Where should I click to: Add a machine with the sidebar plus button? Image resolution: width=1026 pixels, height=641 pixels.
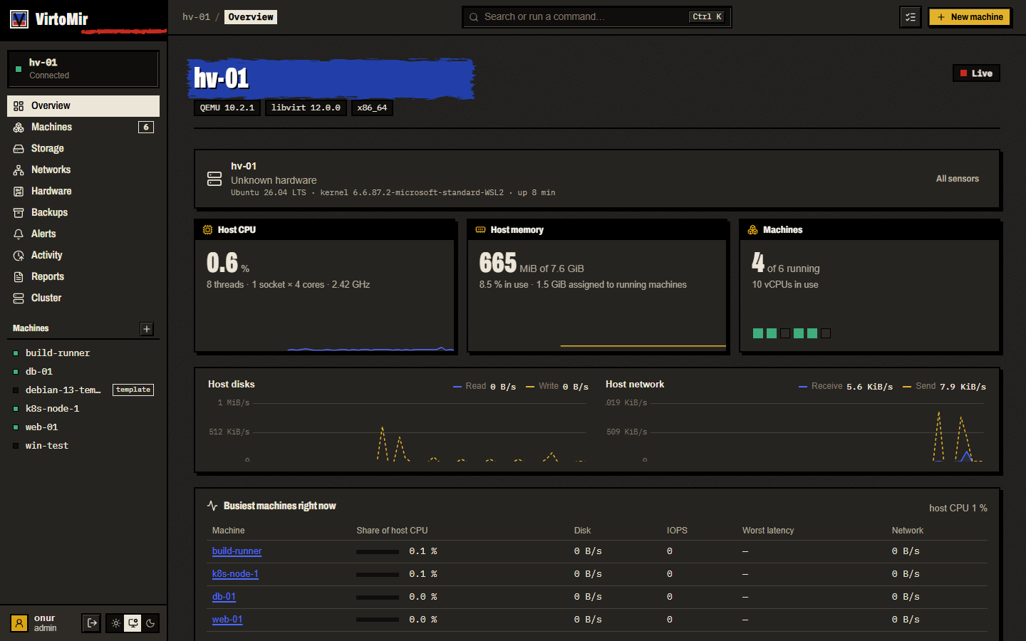(x=147, y=328)
